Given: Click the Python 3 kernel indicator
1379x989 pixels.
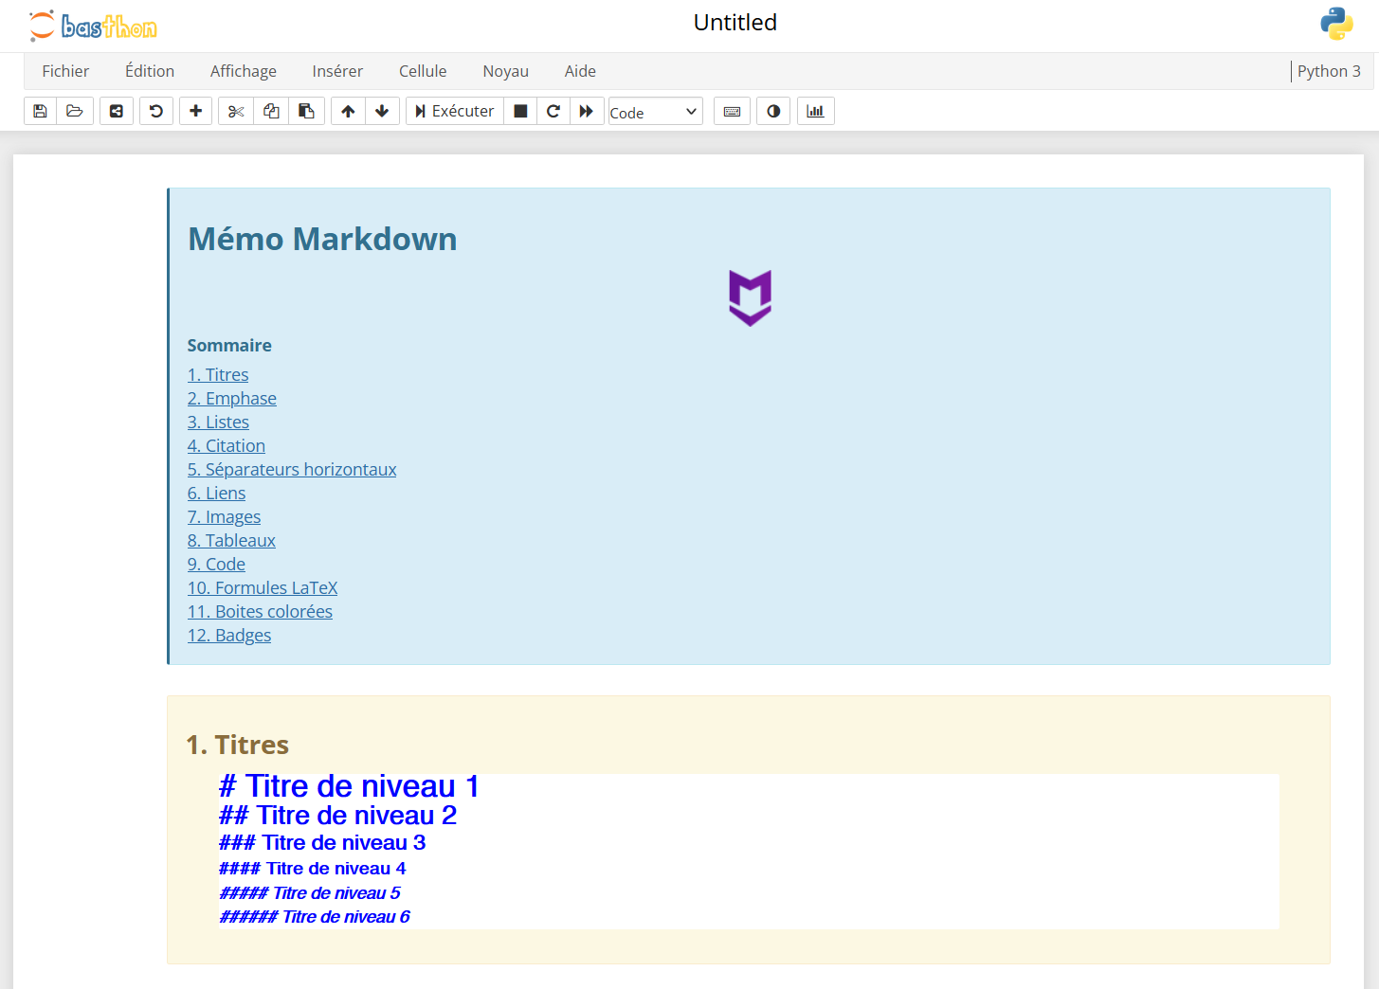Looking at the screenshot, I should 1329,71.
